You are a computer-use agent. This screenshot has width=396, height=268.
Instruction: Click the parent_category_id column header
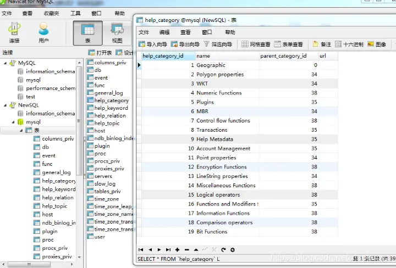coord(289,56)
